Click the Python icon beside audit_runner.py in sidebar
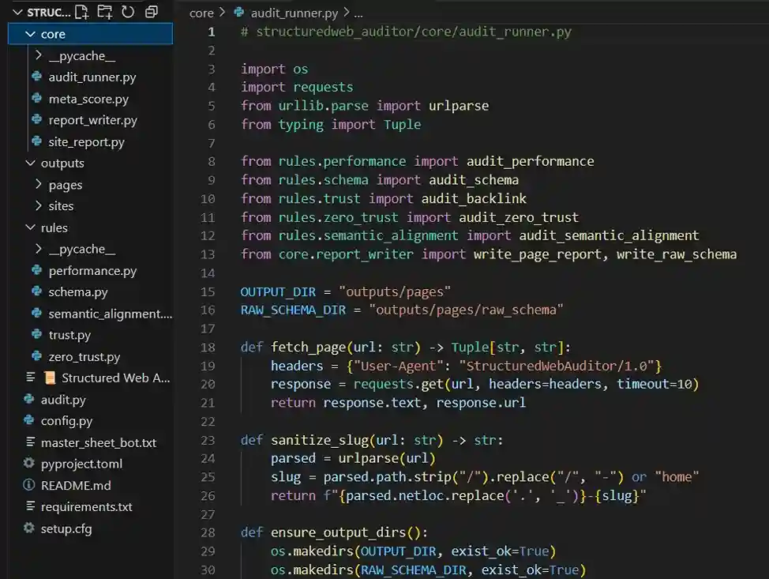Image resolution: width=769 pixels, height=579 pixels. pyautogui.click(x=36, y=77)
